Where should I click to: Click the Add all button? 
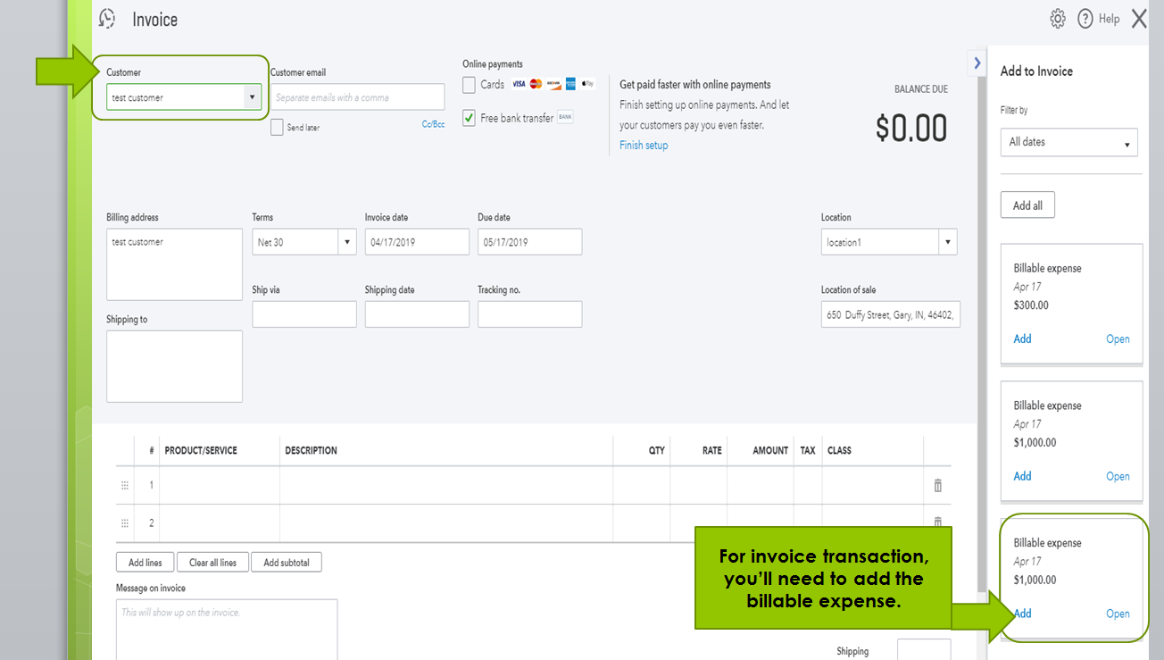[1027, 205]
